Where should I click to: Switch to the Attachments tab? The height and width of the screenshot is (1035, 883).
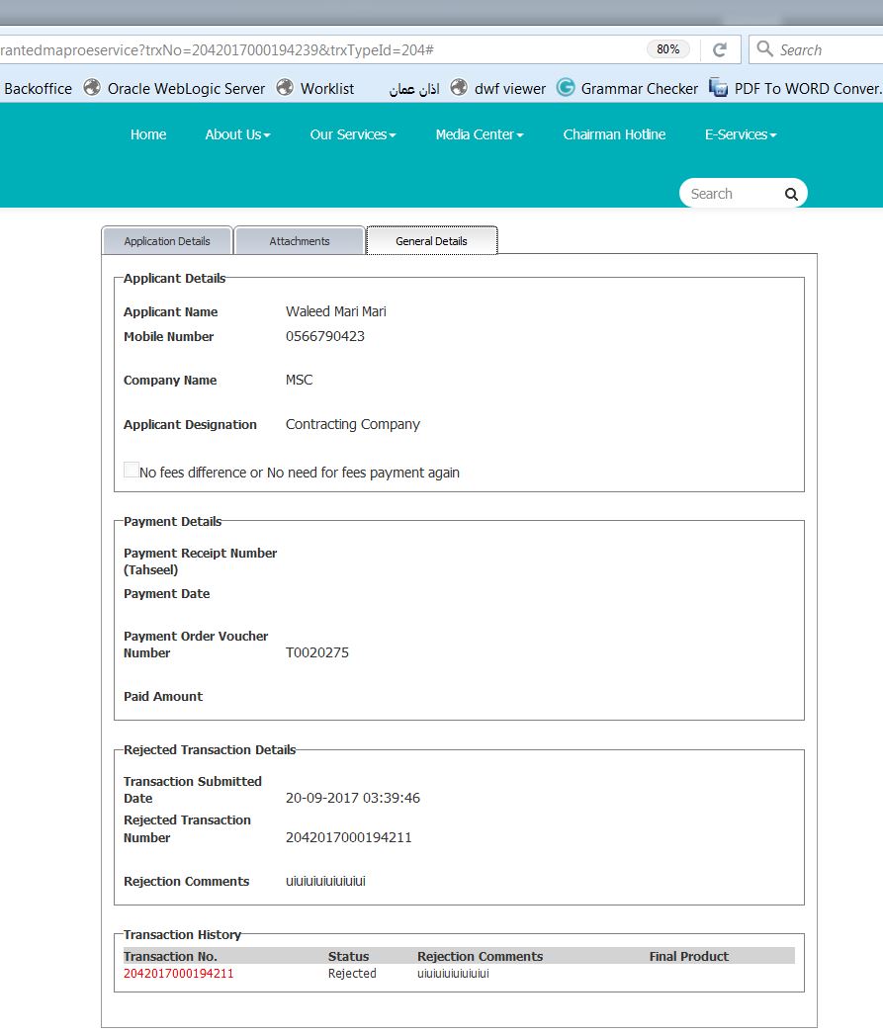point(300,241)
